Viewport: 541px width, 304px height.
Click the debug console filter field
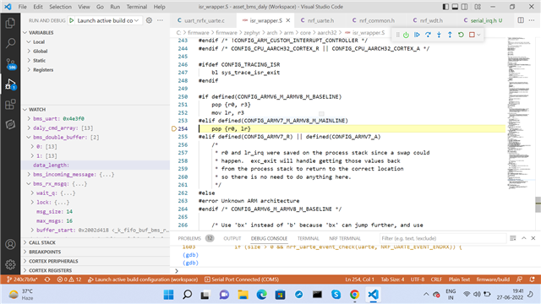tap(442, 238)
